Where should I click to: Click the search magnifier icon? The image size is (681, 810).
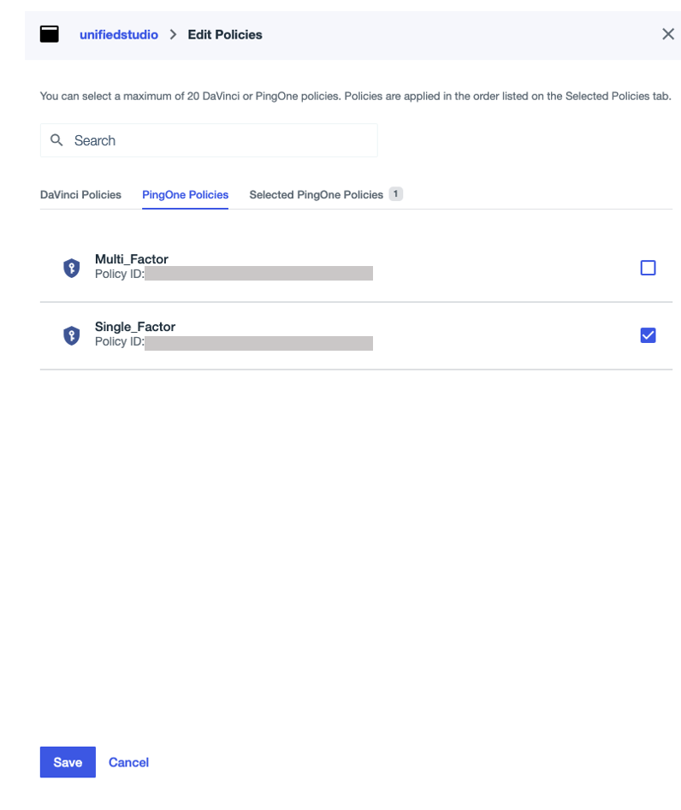point(56,139)
